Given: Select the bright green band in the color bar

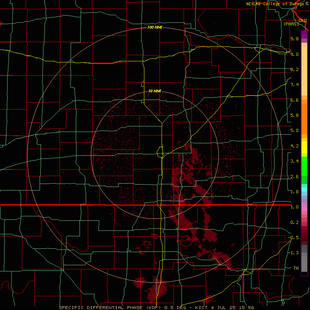Looking at the screenshot, I should click(x=304, y=166).
